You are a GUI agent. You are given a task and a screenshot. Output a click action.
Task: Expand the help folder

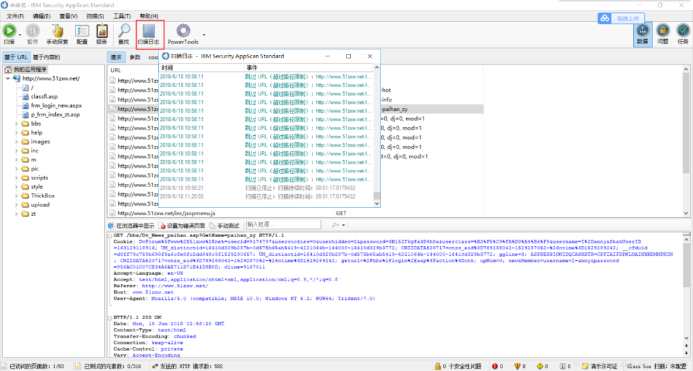click(x=17, y=133)
